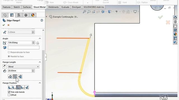Open Custom Properties in task pane

coord(175,38)
